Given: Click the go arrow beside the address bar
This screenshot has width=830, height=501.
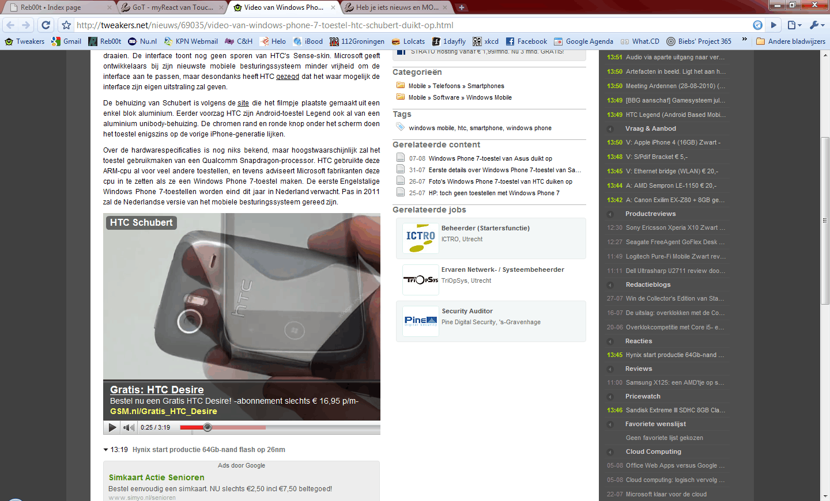Looking at the screenshot, I should tap(774, 25).
